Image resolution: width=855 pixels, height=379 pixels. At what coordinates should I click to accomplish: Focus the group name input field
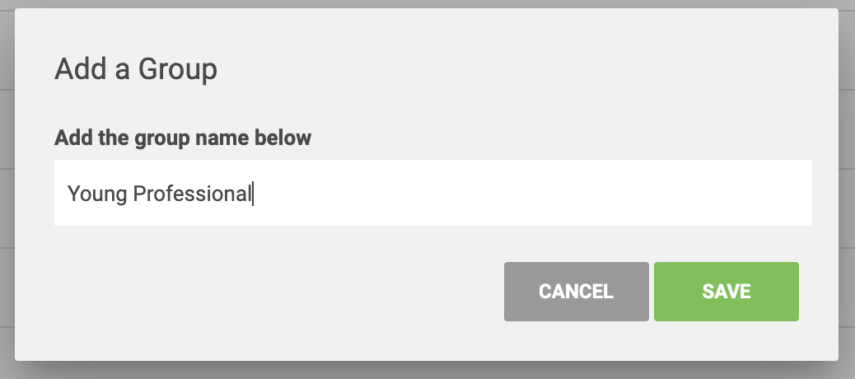[x=432, y=194]
